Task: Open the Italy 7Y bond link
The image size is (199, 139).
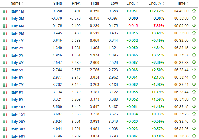Action: tap(17, 85)
